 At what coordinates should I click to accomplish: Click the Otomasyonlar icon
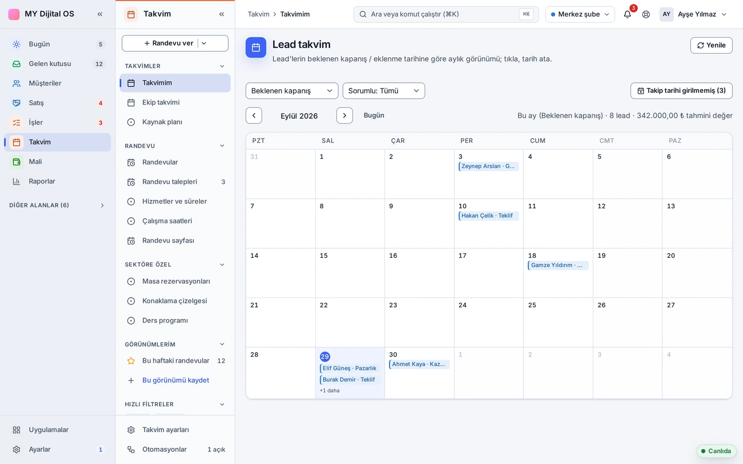131,450
